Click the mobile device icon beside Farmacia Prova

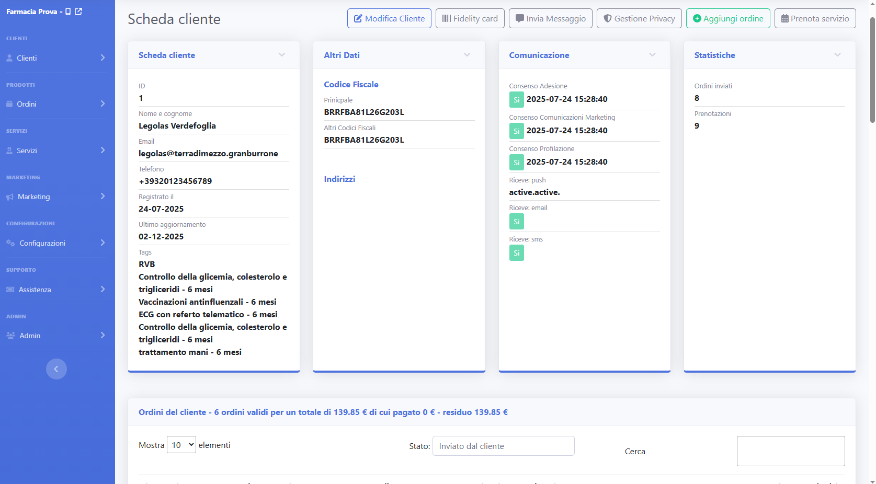[68, 11]
